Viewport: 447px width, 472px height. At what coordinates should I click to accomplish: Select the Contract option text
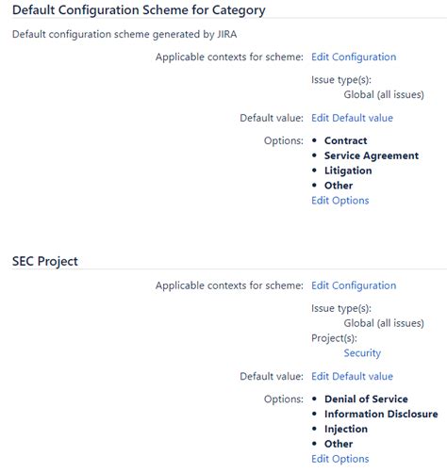(x=345, y=140)
